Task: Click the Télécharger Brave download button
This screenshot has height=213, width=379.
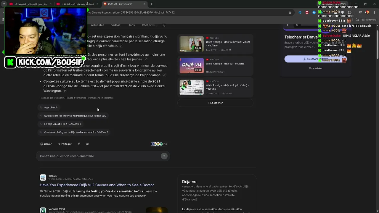Action: coord(316,59)
